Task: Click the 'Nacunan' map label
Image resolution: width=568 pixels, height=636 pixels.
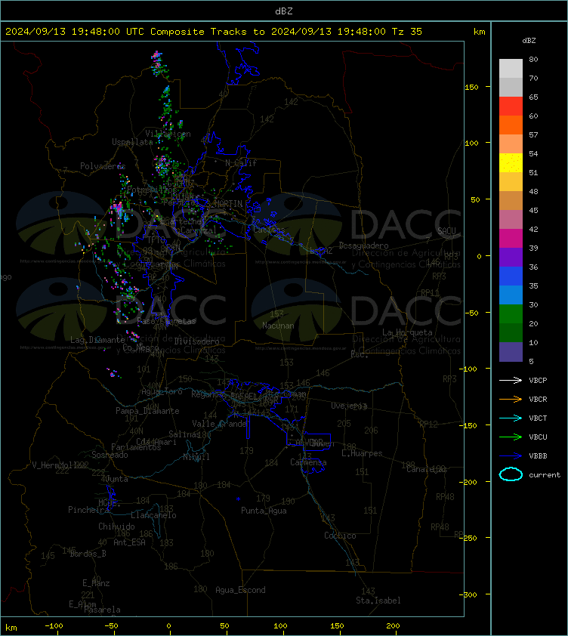Action: point(278,326)
